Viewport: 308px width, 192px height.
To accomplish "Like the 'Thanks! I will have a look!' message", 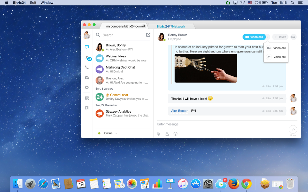I will coord(267,98).
